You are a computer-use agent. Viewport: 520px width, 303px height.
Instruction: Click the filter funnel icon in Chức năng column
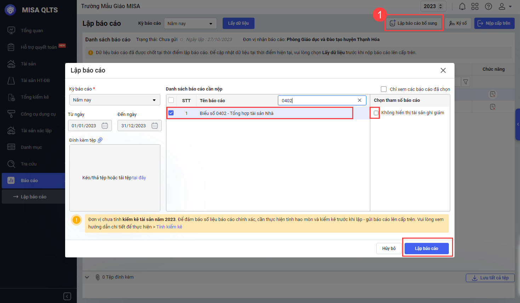466,82
